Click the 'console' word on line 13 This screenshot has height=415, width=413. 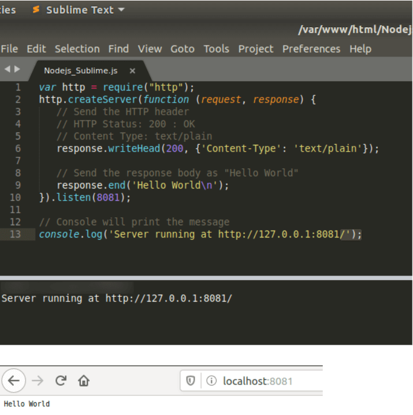59,234
